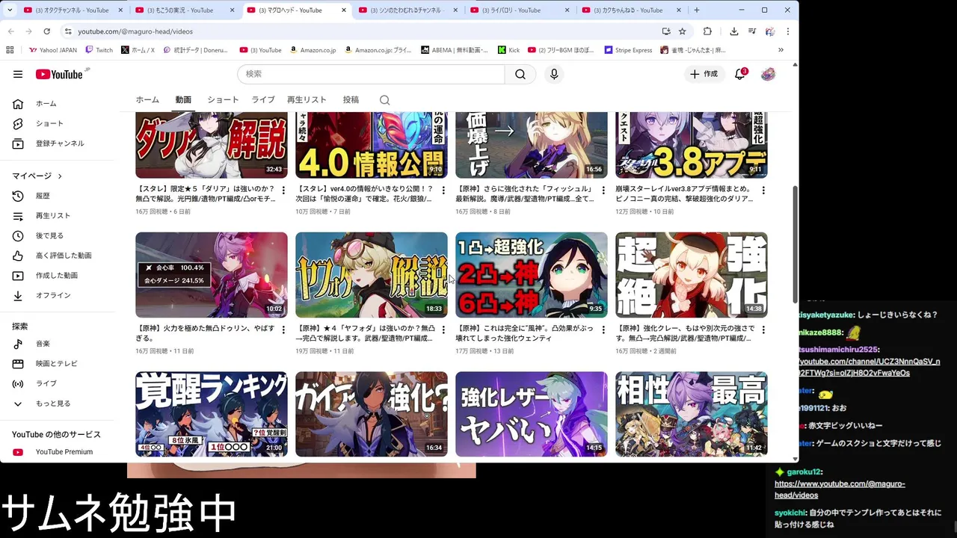The image size is (957, 538).
Task: Click the 作成 create button
Action: tap(704, 74)
